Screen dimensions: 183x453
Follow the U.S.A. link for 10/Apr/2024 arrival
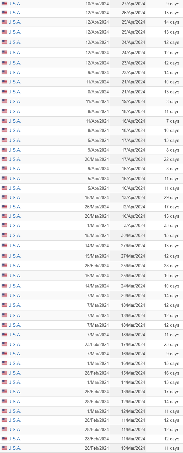coord(15,216)
